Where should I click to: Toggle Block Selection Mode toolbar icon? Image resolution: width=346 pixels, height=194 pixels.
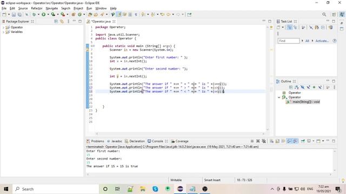(x=130, y=15)
